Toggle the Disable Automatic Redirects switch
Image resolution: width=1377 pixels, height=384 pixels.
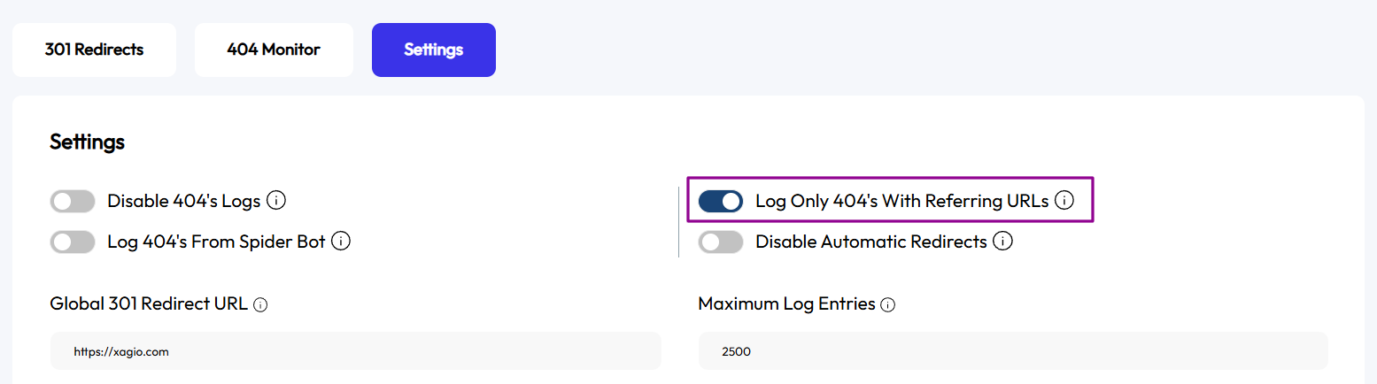pos(721,242)
